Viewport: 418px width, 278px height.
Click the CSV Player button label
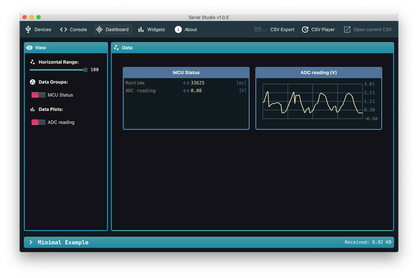point(323,29)
